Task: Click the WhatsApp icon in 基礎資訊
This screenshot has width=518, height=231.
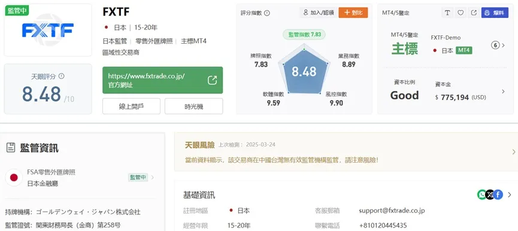Action: pos(482,194)
